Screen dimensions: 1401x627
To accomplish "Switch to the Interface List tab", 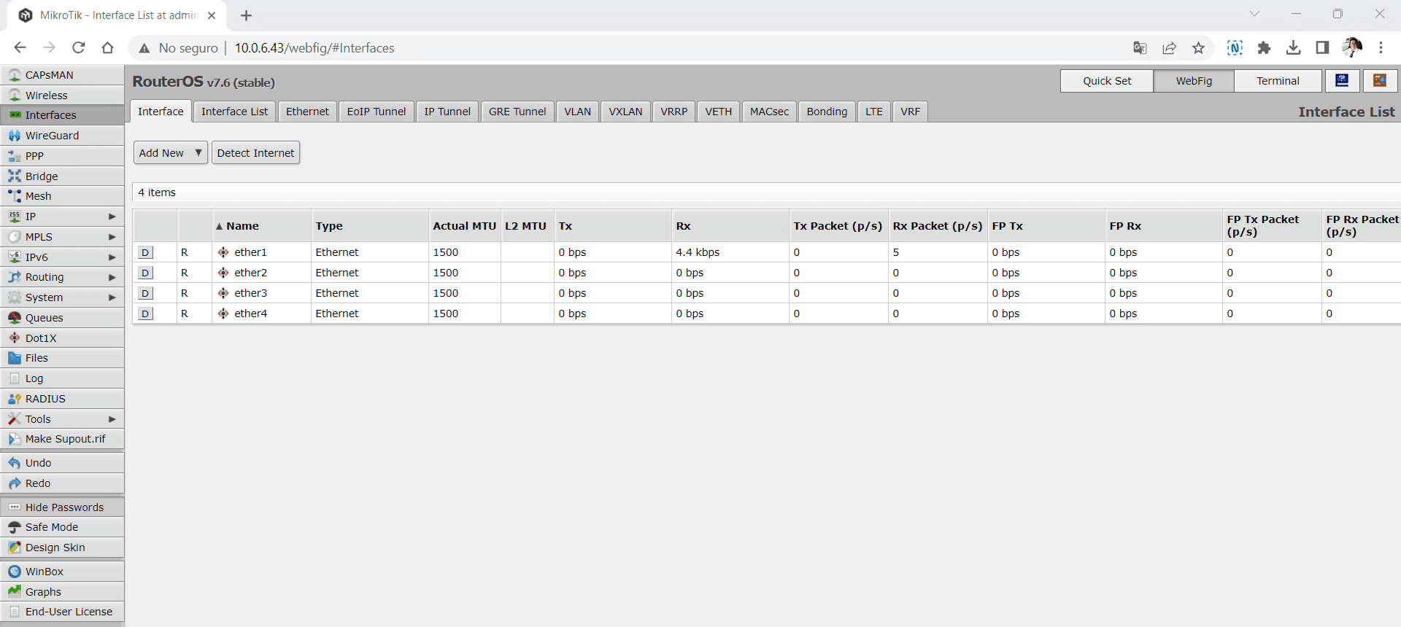I will (x=234, y=112).
